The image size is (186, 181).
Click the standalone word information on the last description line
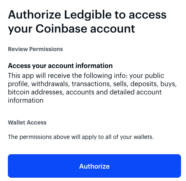point(26,100)
